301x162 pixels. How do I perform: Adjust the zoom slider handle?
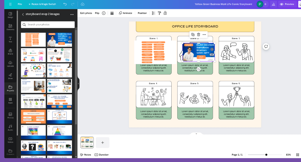(266, 155)
